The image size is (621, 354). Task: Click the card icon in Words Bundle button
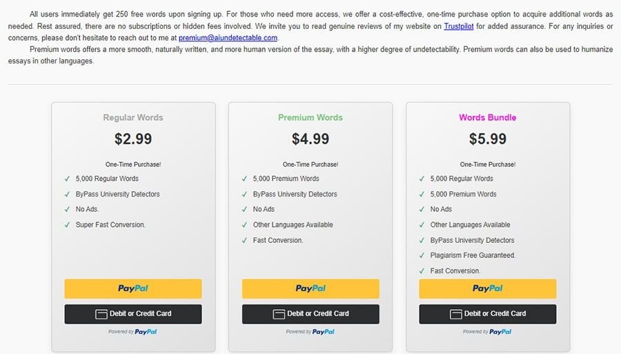[x=456, y=314]
